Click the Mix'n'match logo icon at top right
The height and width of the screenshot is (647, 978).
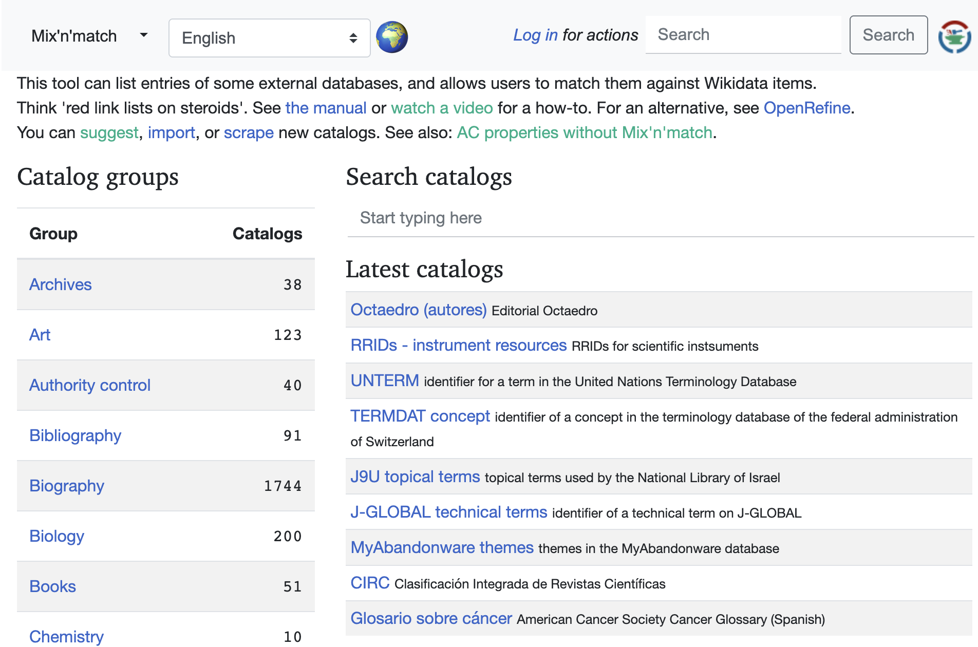pyautogui.click(x=954, y=36)
